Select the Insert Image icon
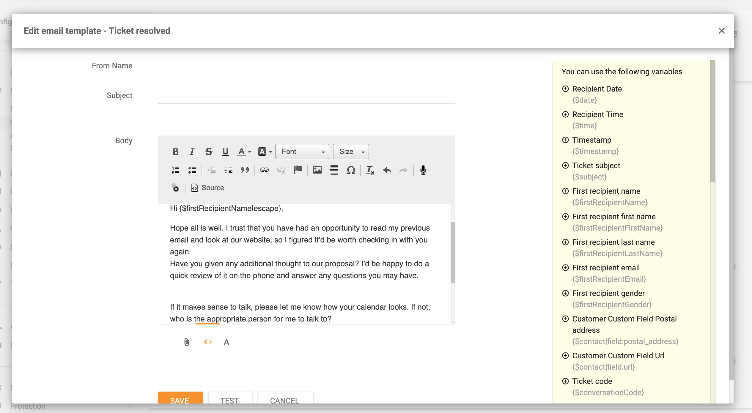752x413 pixels. tap(317, 170)
